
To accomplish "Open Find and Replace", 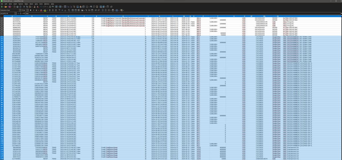I will coord(50,7).
